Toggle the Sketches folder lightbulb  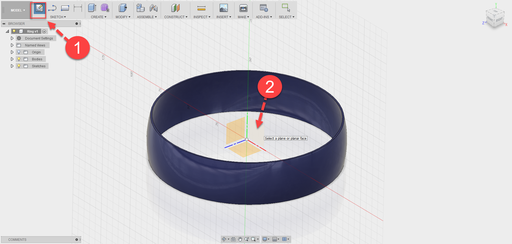[19, 66]
